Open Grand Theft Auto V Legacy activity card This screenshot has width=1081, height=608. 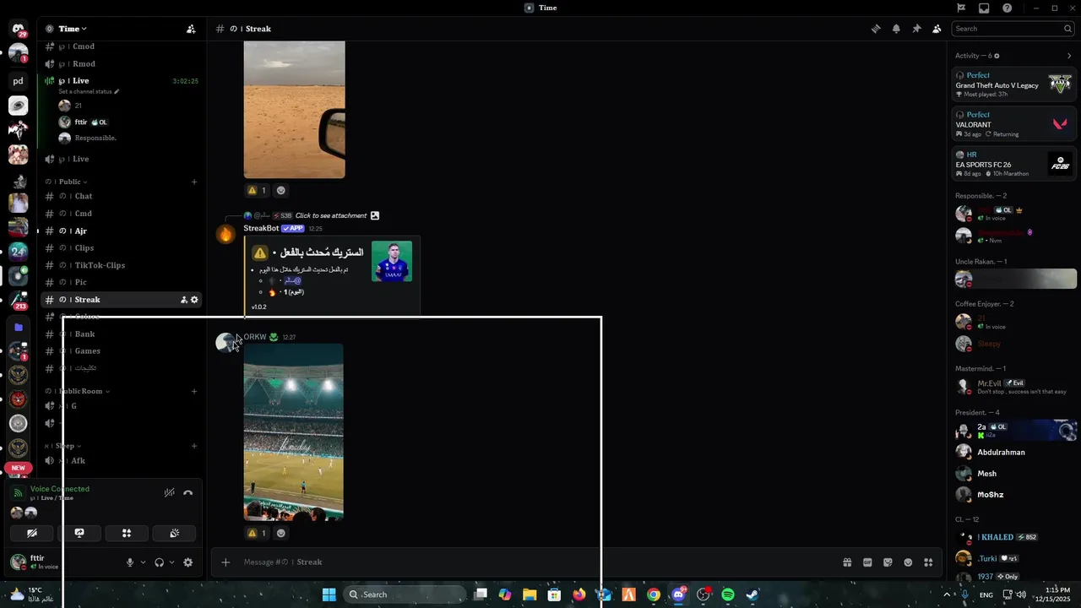(x=1013, y=84)
